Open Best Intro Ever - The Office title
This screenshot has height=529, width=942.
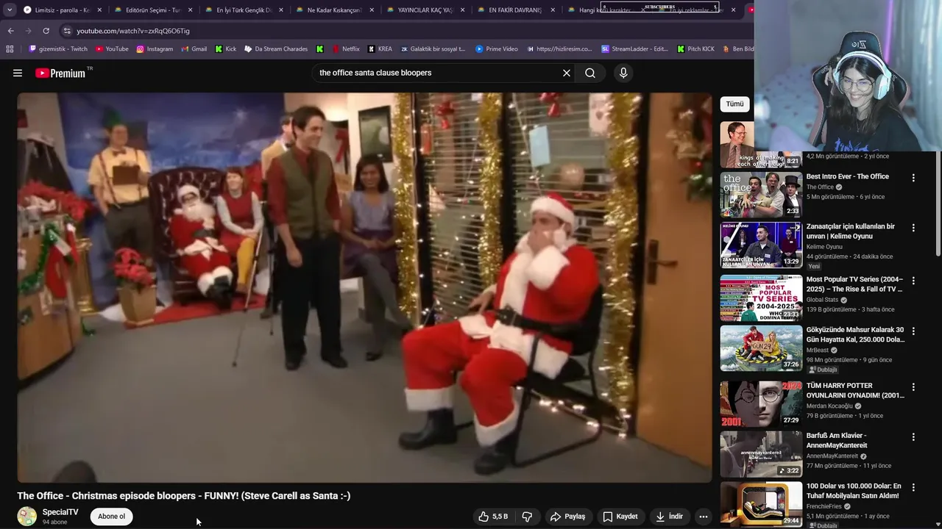[848, 176]
